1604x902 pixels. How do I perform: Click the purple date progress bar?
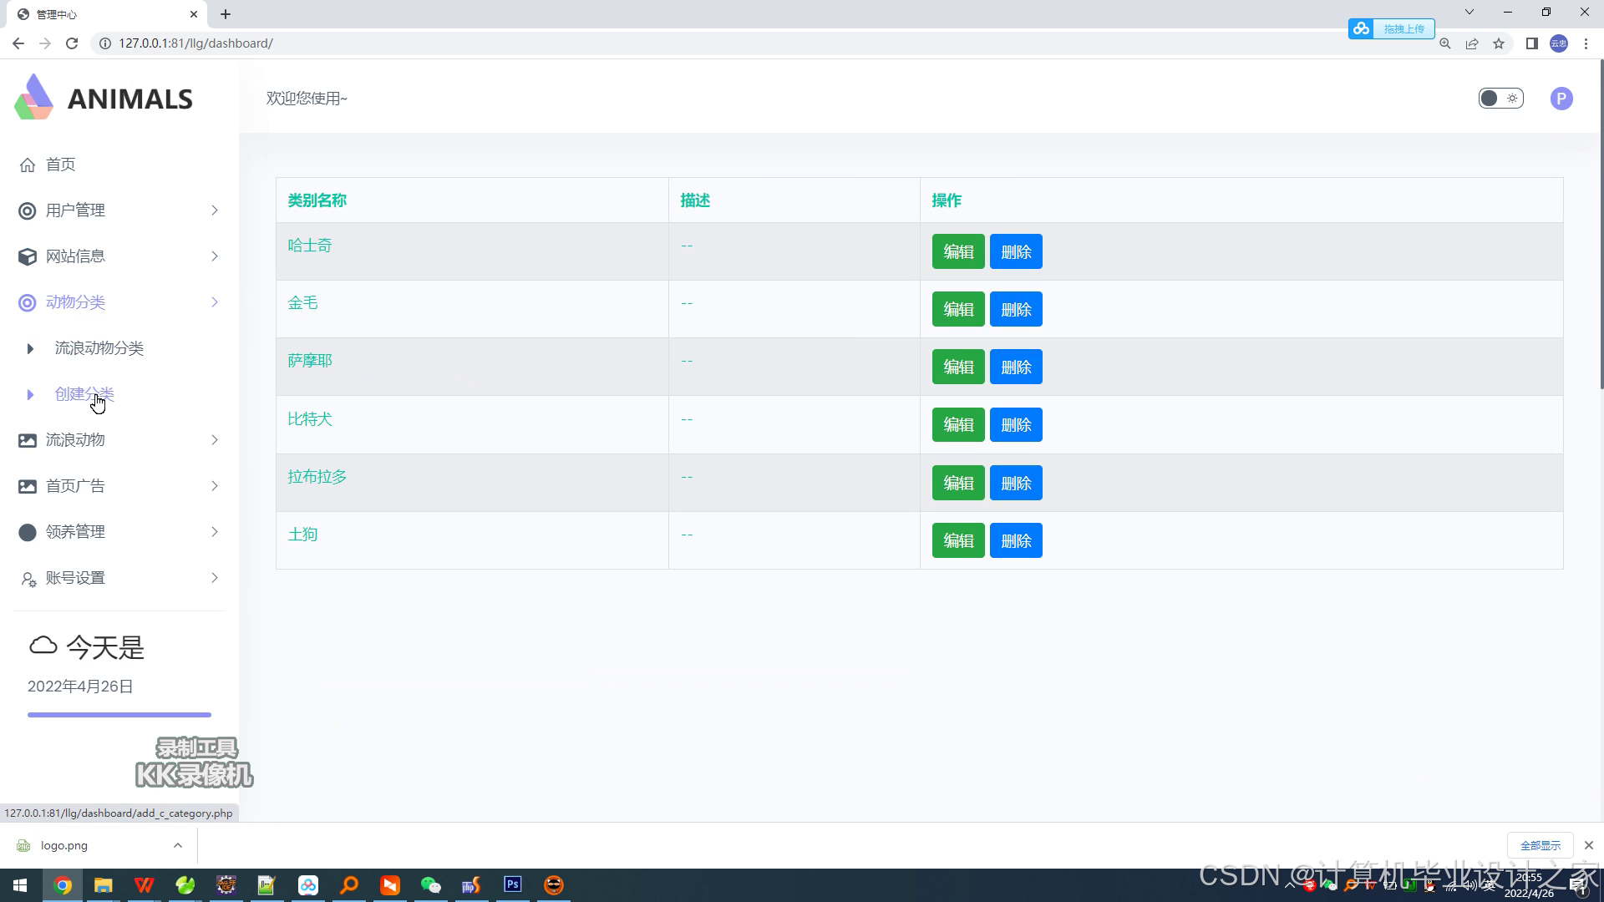click(x=119, y=715)
